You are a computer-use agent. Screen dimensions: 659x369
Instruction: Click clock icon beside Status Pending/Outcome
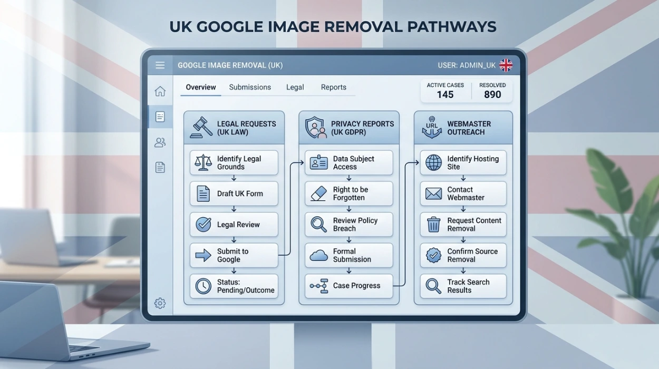point(203,286)
